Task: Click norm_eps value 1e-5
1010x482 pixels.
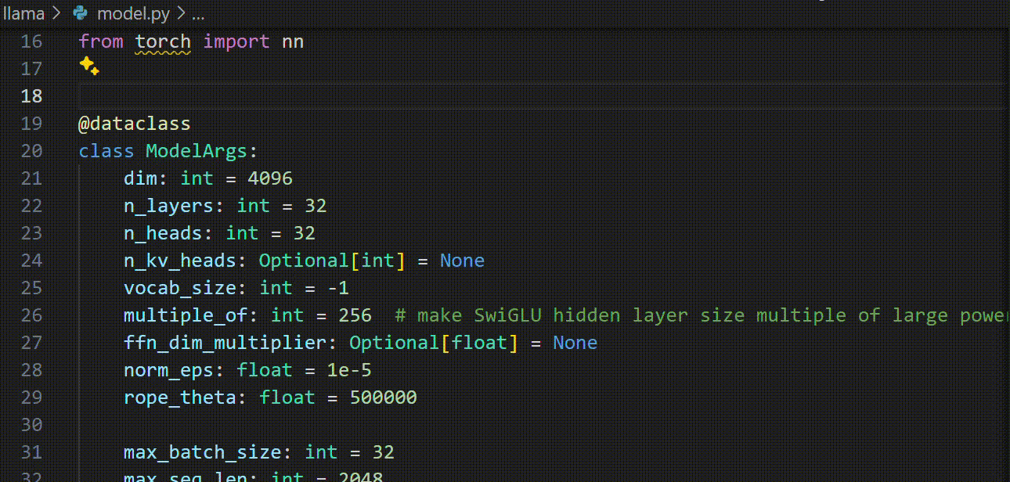Action: pos(349,370)
